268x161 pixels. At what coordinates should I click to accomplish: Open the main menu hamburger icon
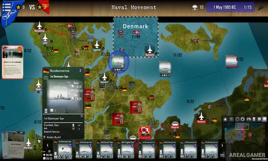click(7, 7)
